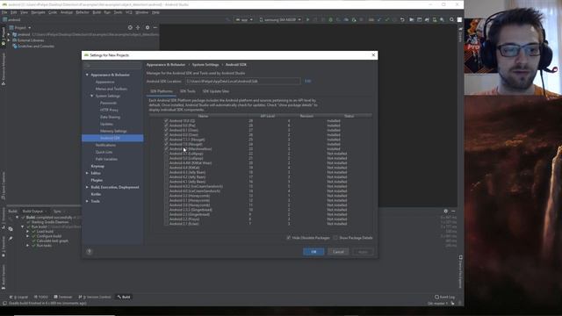Click the Git branch indicator in the status bar
The height and width of the screenshot is (316, 562).
click(437, 303)
